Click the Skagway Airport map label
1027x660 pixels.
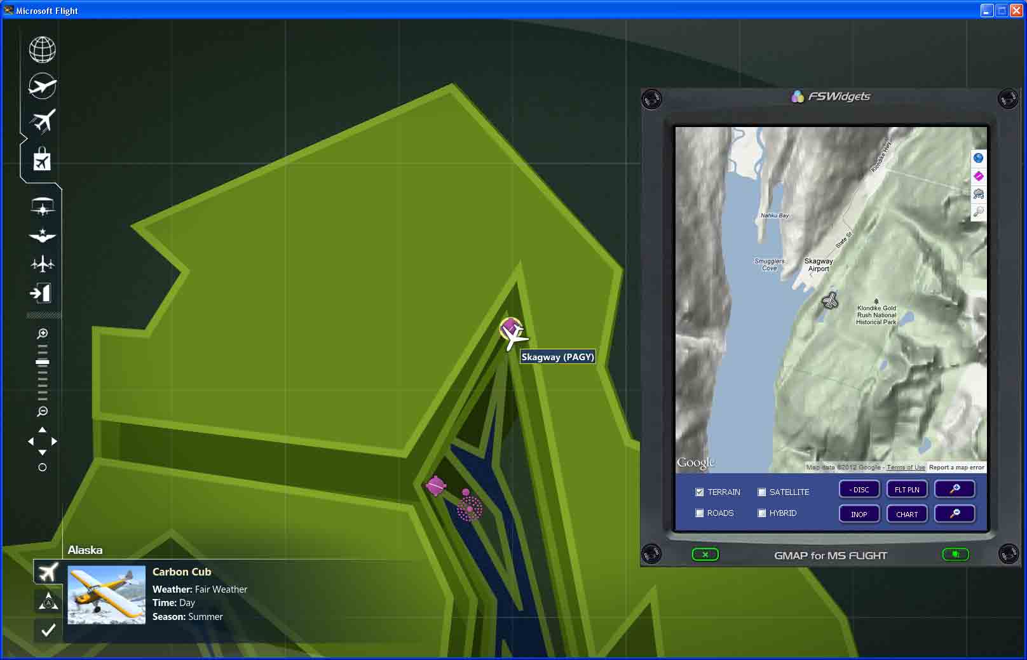[x=819, y=265]
